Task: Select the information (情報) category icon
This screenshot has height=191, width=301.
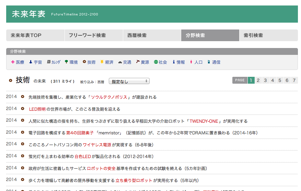Action: (174, 62)
